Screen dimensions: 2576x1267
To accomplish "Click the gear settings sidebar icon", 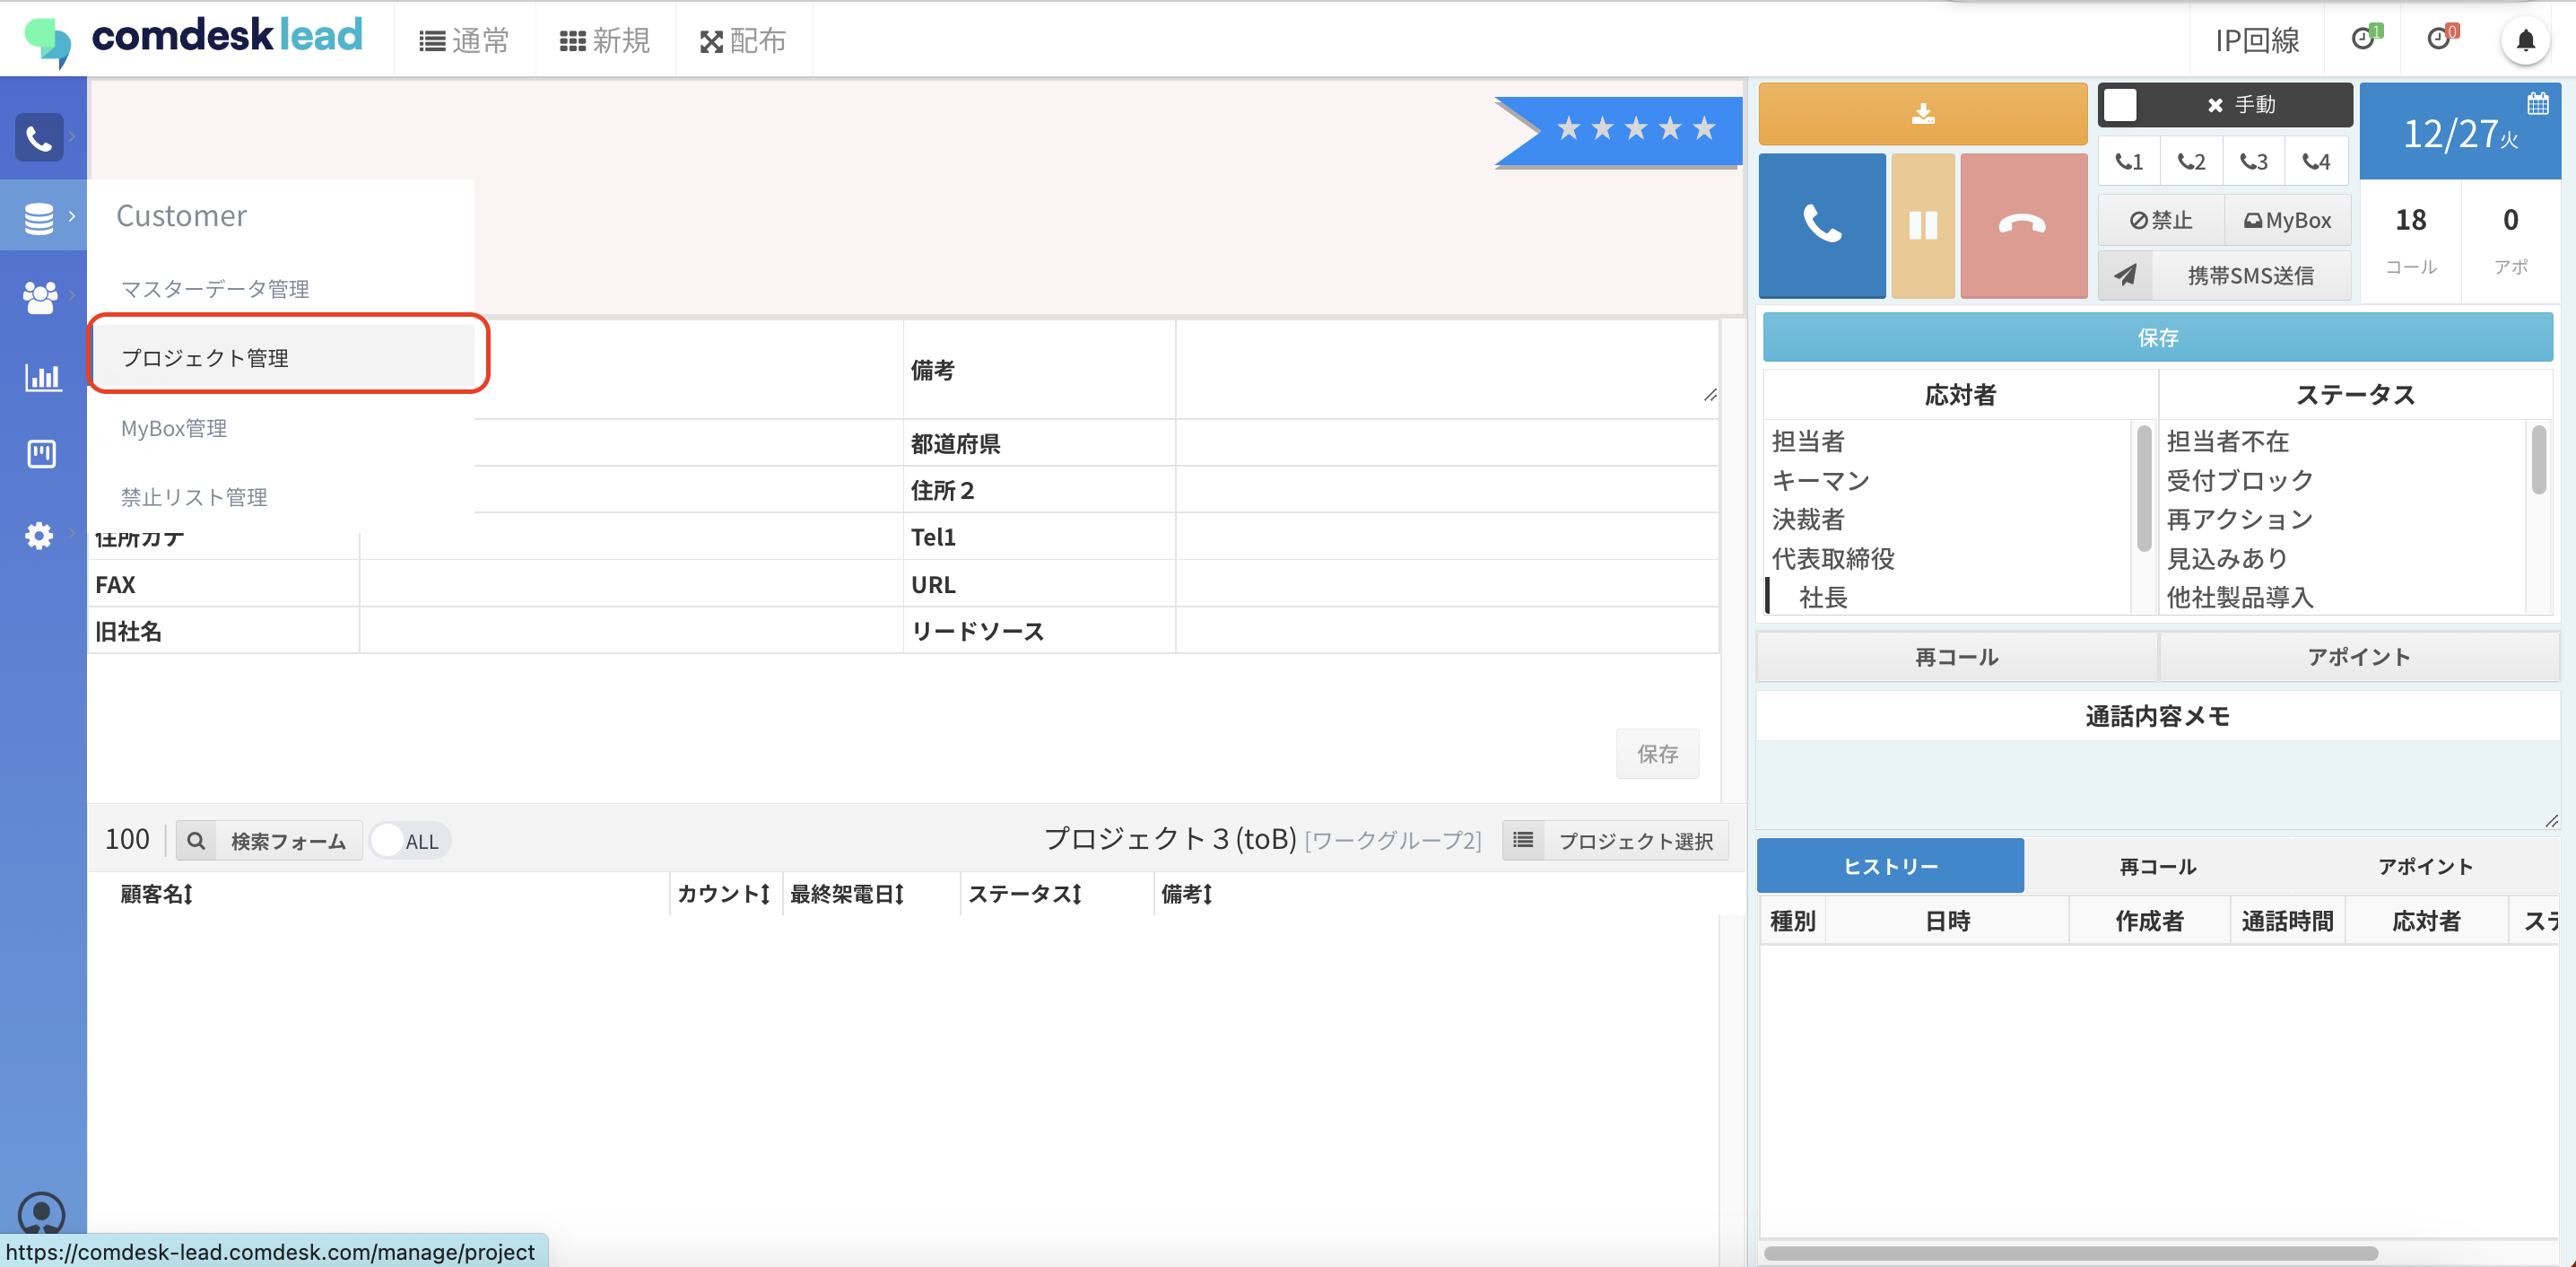I will [x=39, y=536].
